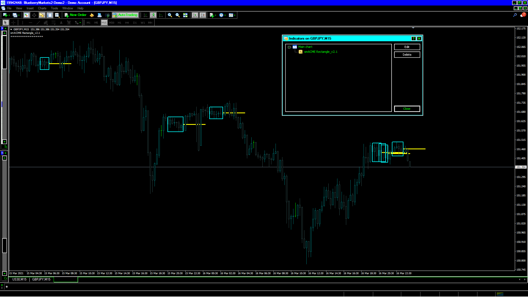This screenshot has width=528, height=297.
Task: Click the Edit button in Indicators dialog
Action: coord(407,47)
